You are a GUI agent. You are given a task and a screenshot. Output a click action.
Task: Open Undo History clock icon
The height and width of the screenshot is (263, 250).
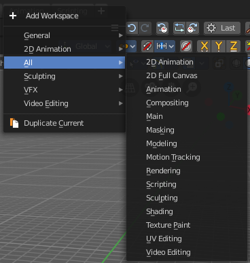click(162, 28)
